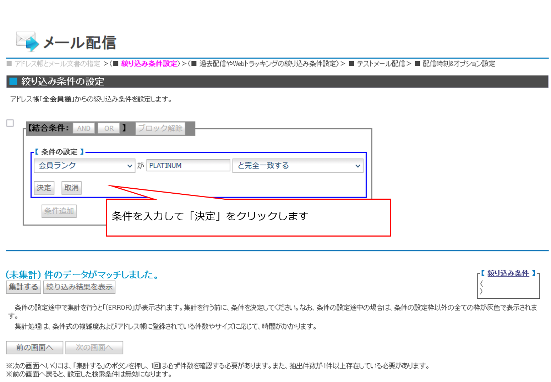Click the 絞り込み条件設定 breadcrumb step
The height and width of the screenshot is (382, 551).
[x=149, y=64]
